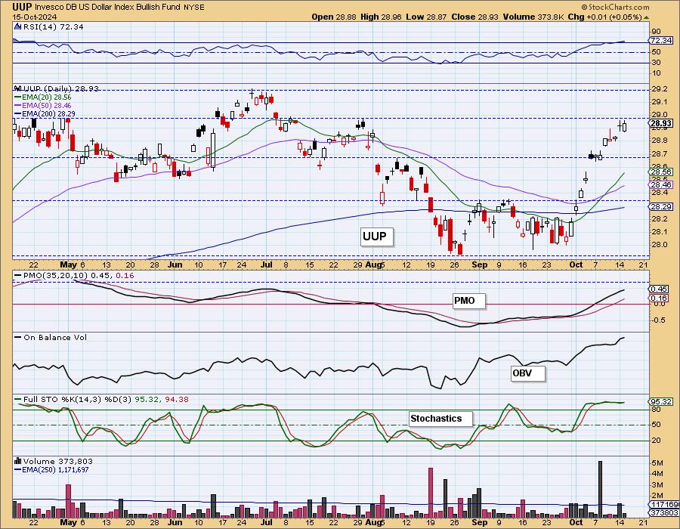The width and height of the screenshot is (680, 529).
Task: Click the 29.2 price axis label
Action: click(x=660, y=89)
